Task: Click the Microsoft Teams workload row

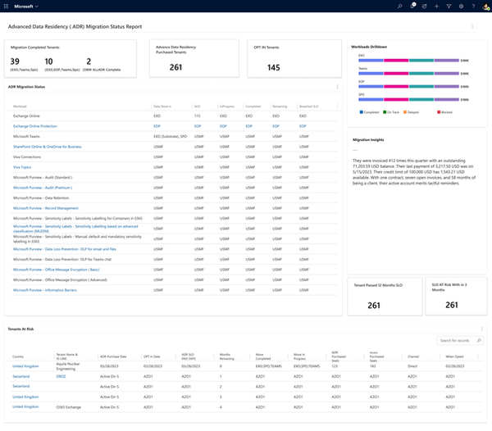Action: coord(175,137)
